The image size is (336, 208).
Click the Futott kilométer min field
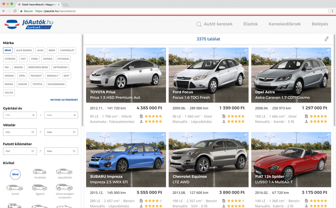(x=20, y=151)
